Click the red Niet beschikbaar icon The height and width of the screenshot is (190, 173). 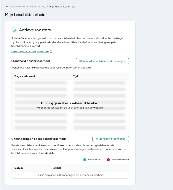coord(108,160)
